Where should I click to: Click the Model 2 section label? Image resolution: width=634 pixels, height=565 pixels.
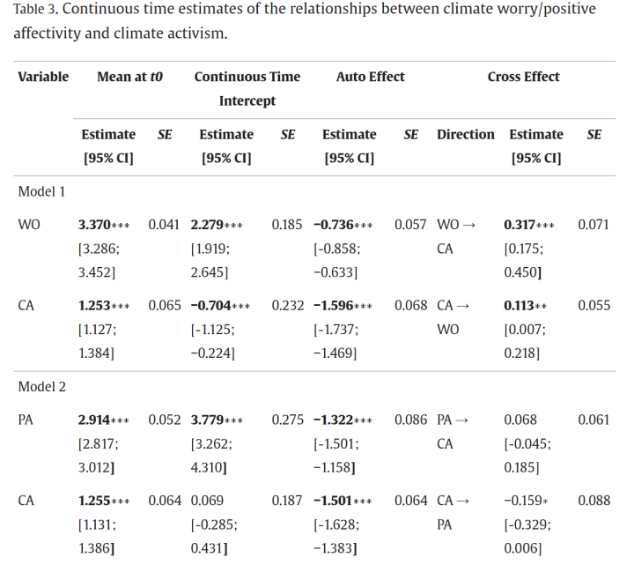[41, 386]
